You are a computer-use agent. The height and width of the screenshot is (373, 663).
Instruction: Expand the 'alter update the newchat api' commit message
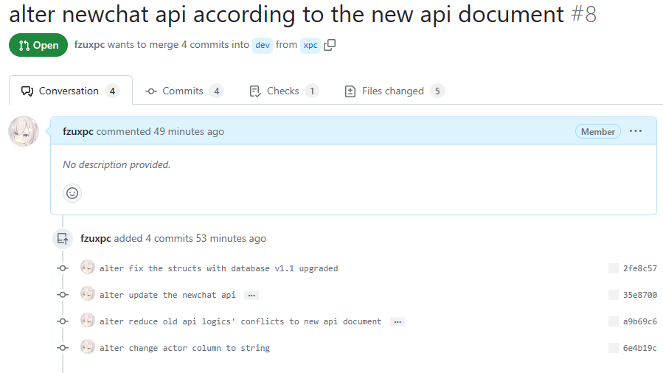coord(251,295)
